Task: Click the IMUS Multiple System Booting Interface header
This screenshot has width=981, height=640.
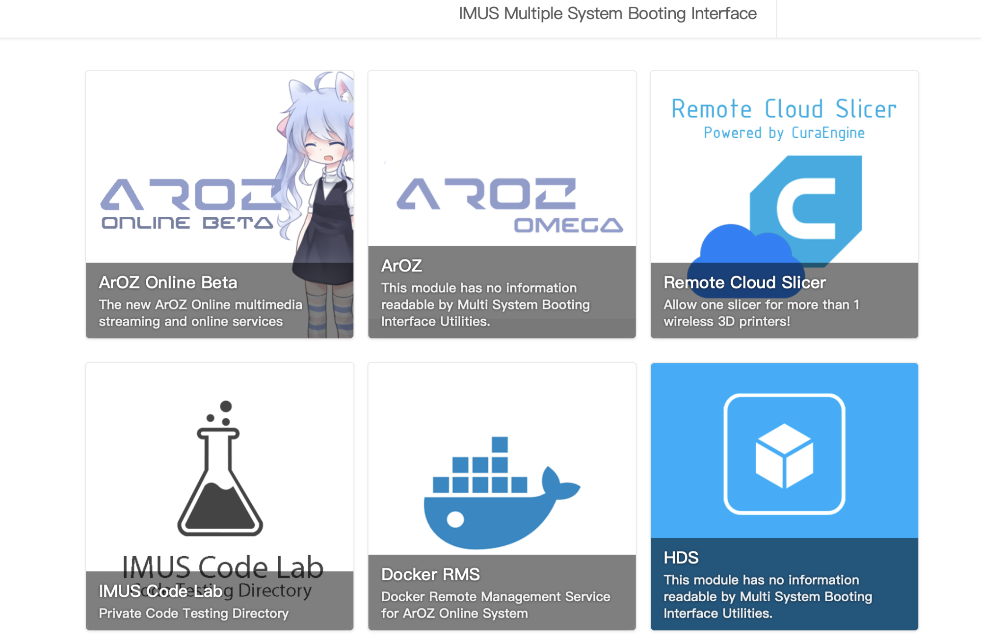Action: point(607,14)
